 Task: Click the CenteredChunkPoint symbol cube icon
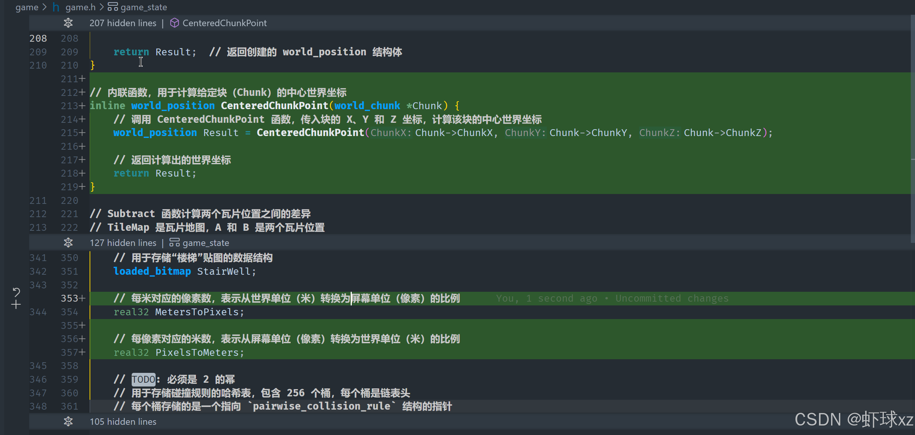(x=175, y=23)
